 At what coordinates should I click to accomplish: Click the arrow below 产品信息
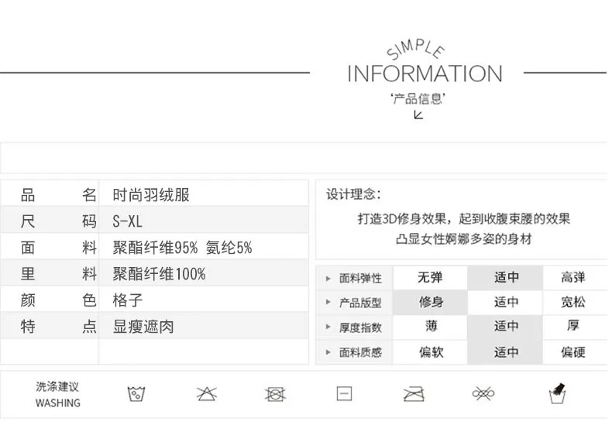click(x=418, y=115)
